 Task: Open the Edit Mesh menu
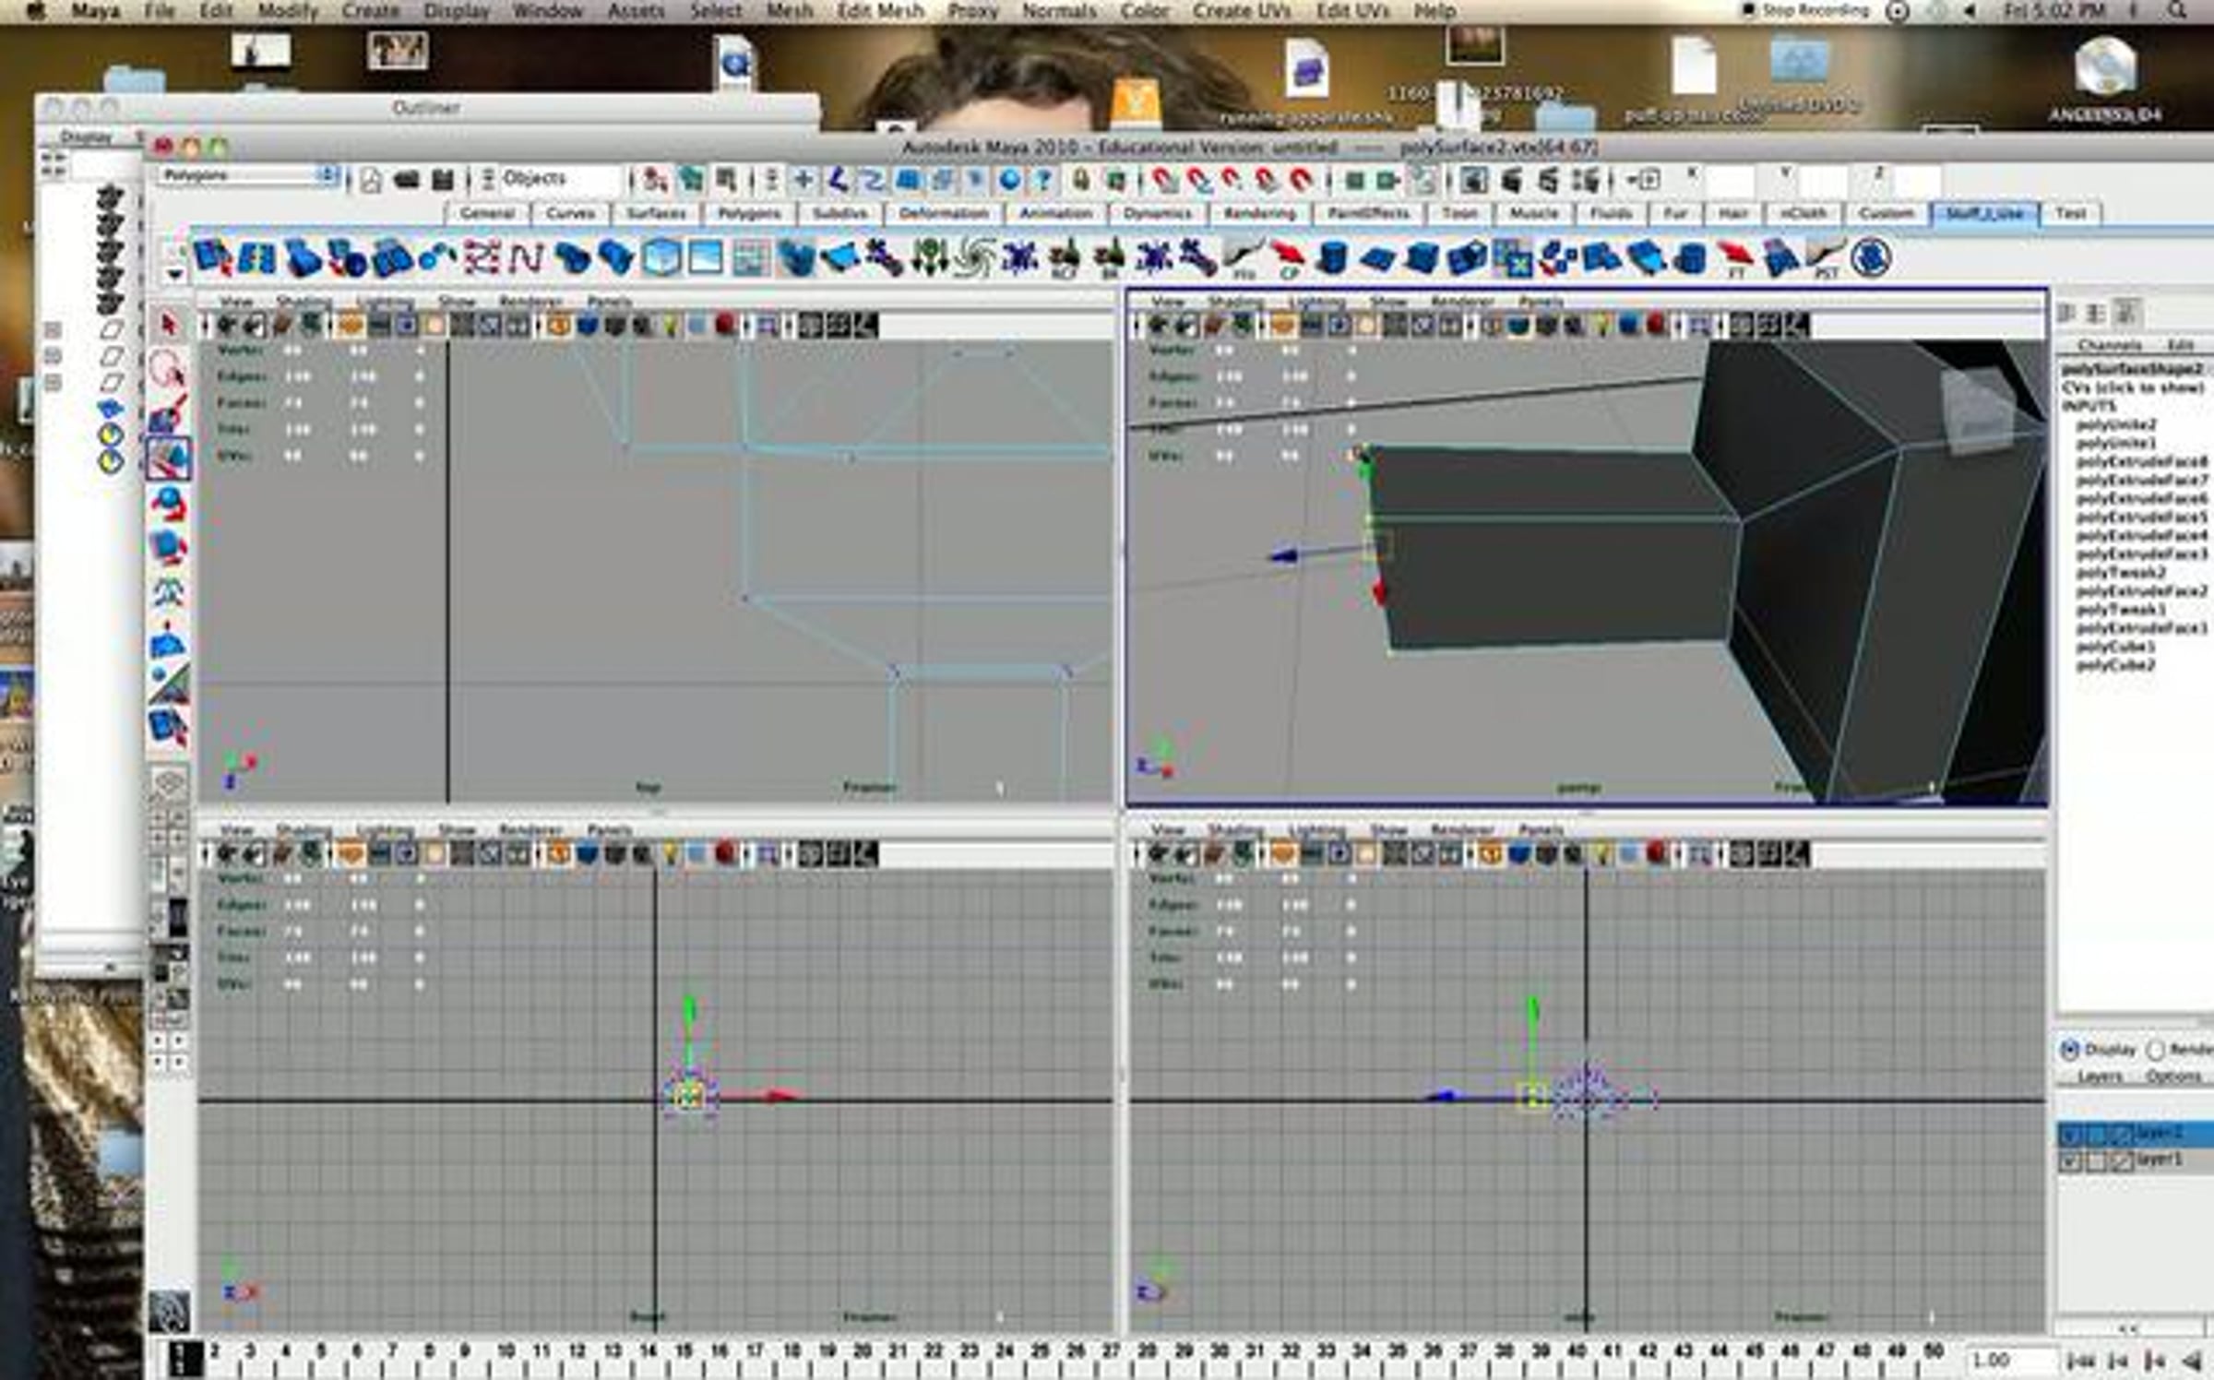pos(879,11)
